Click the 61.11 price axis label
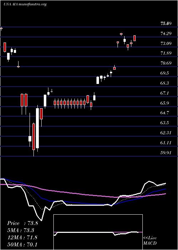This screenshot has height=250, width=178. point(166,143)
